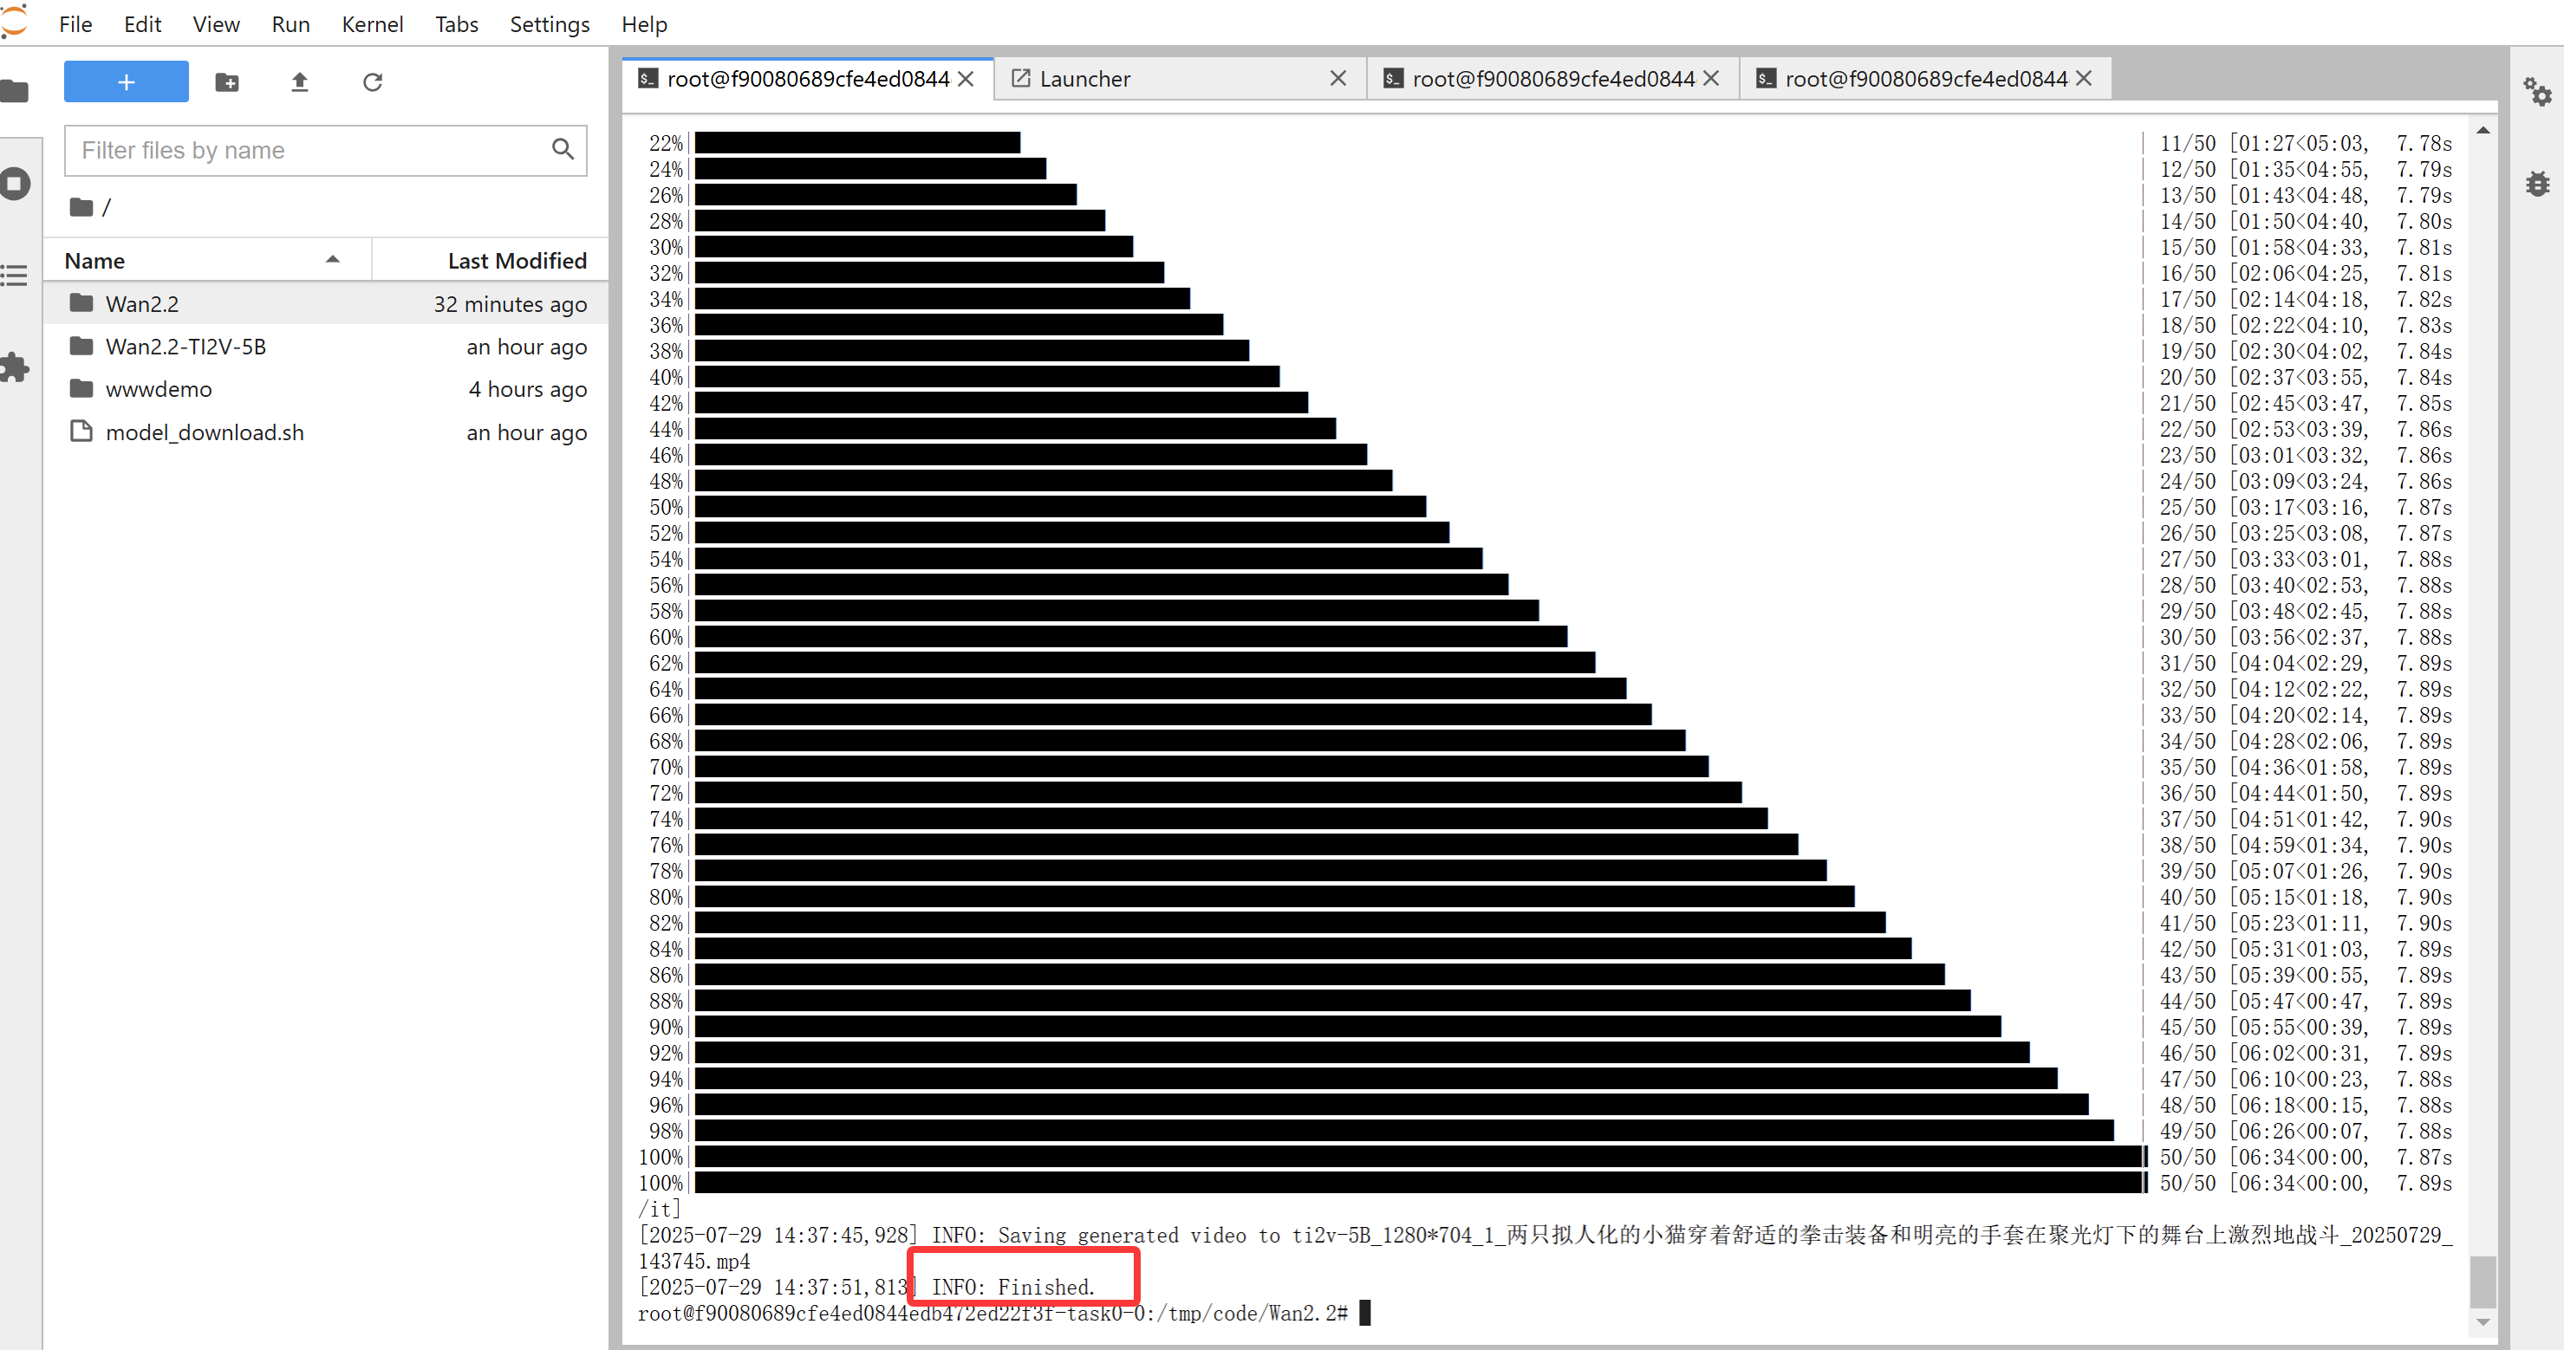The image size is (2564, 1350).
Task: Open the Run menu
Action: tap(290, 24)
